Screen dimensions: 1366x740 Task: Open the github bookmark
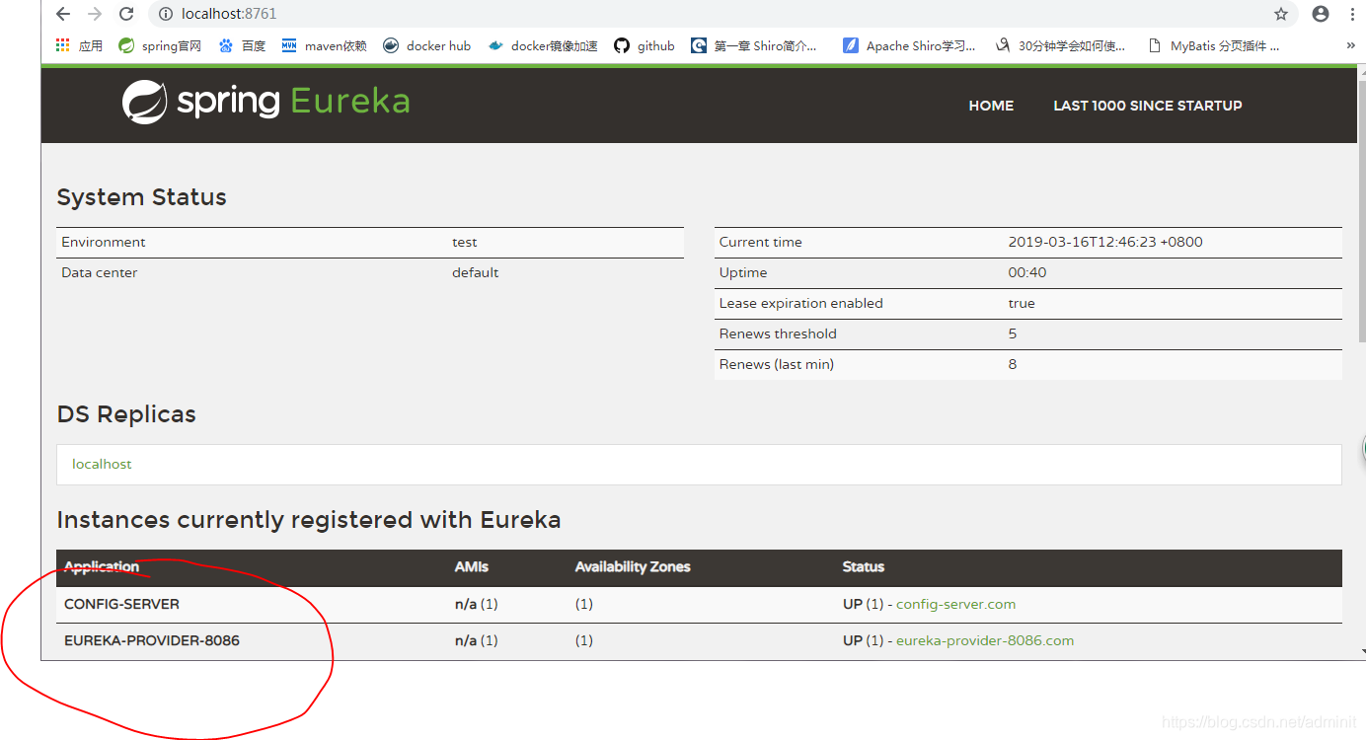pos(645,45)
